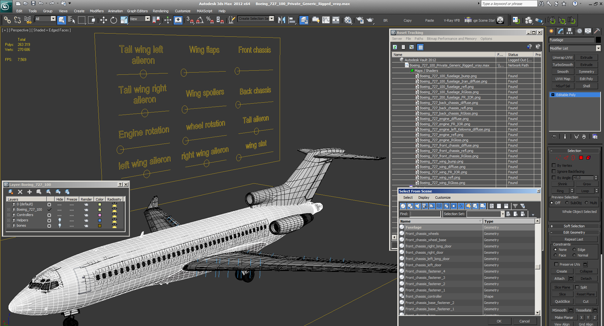Image resolution: width=604 pixels, height=326 pixels.
Task: Open the Material Editor icon
Action: click(348, 20)
